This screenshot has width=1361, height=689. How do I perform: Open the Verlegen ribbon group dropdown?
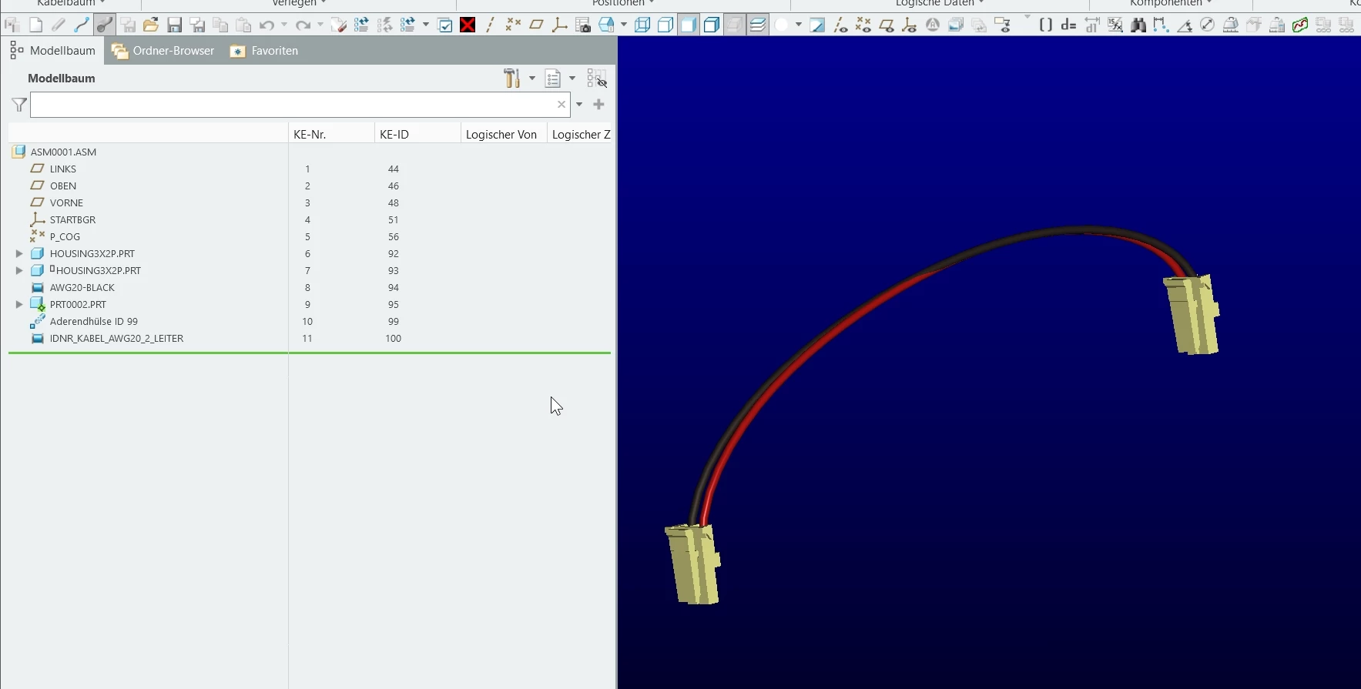click(299, 3)
